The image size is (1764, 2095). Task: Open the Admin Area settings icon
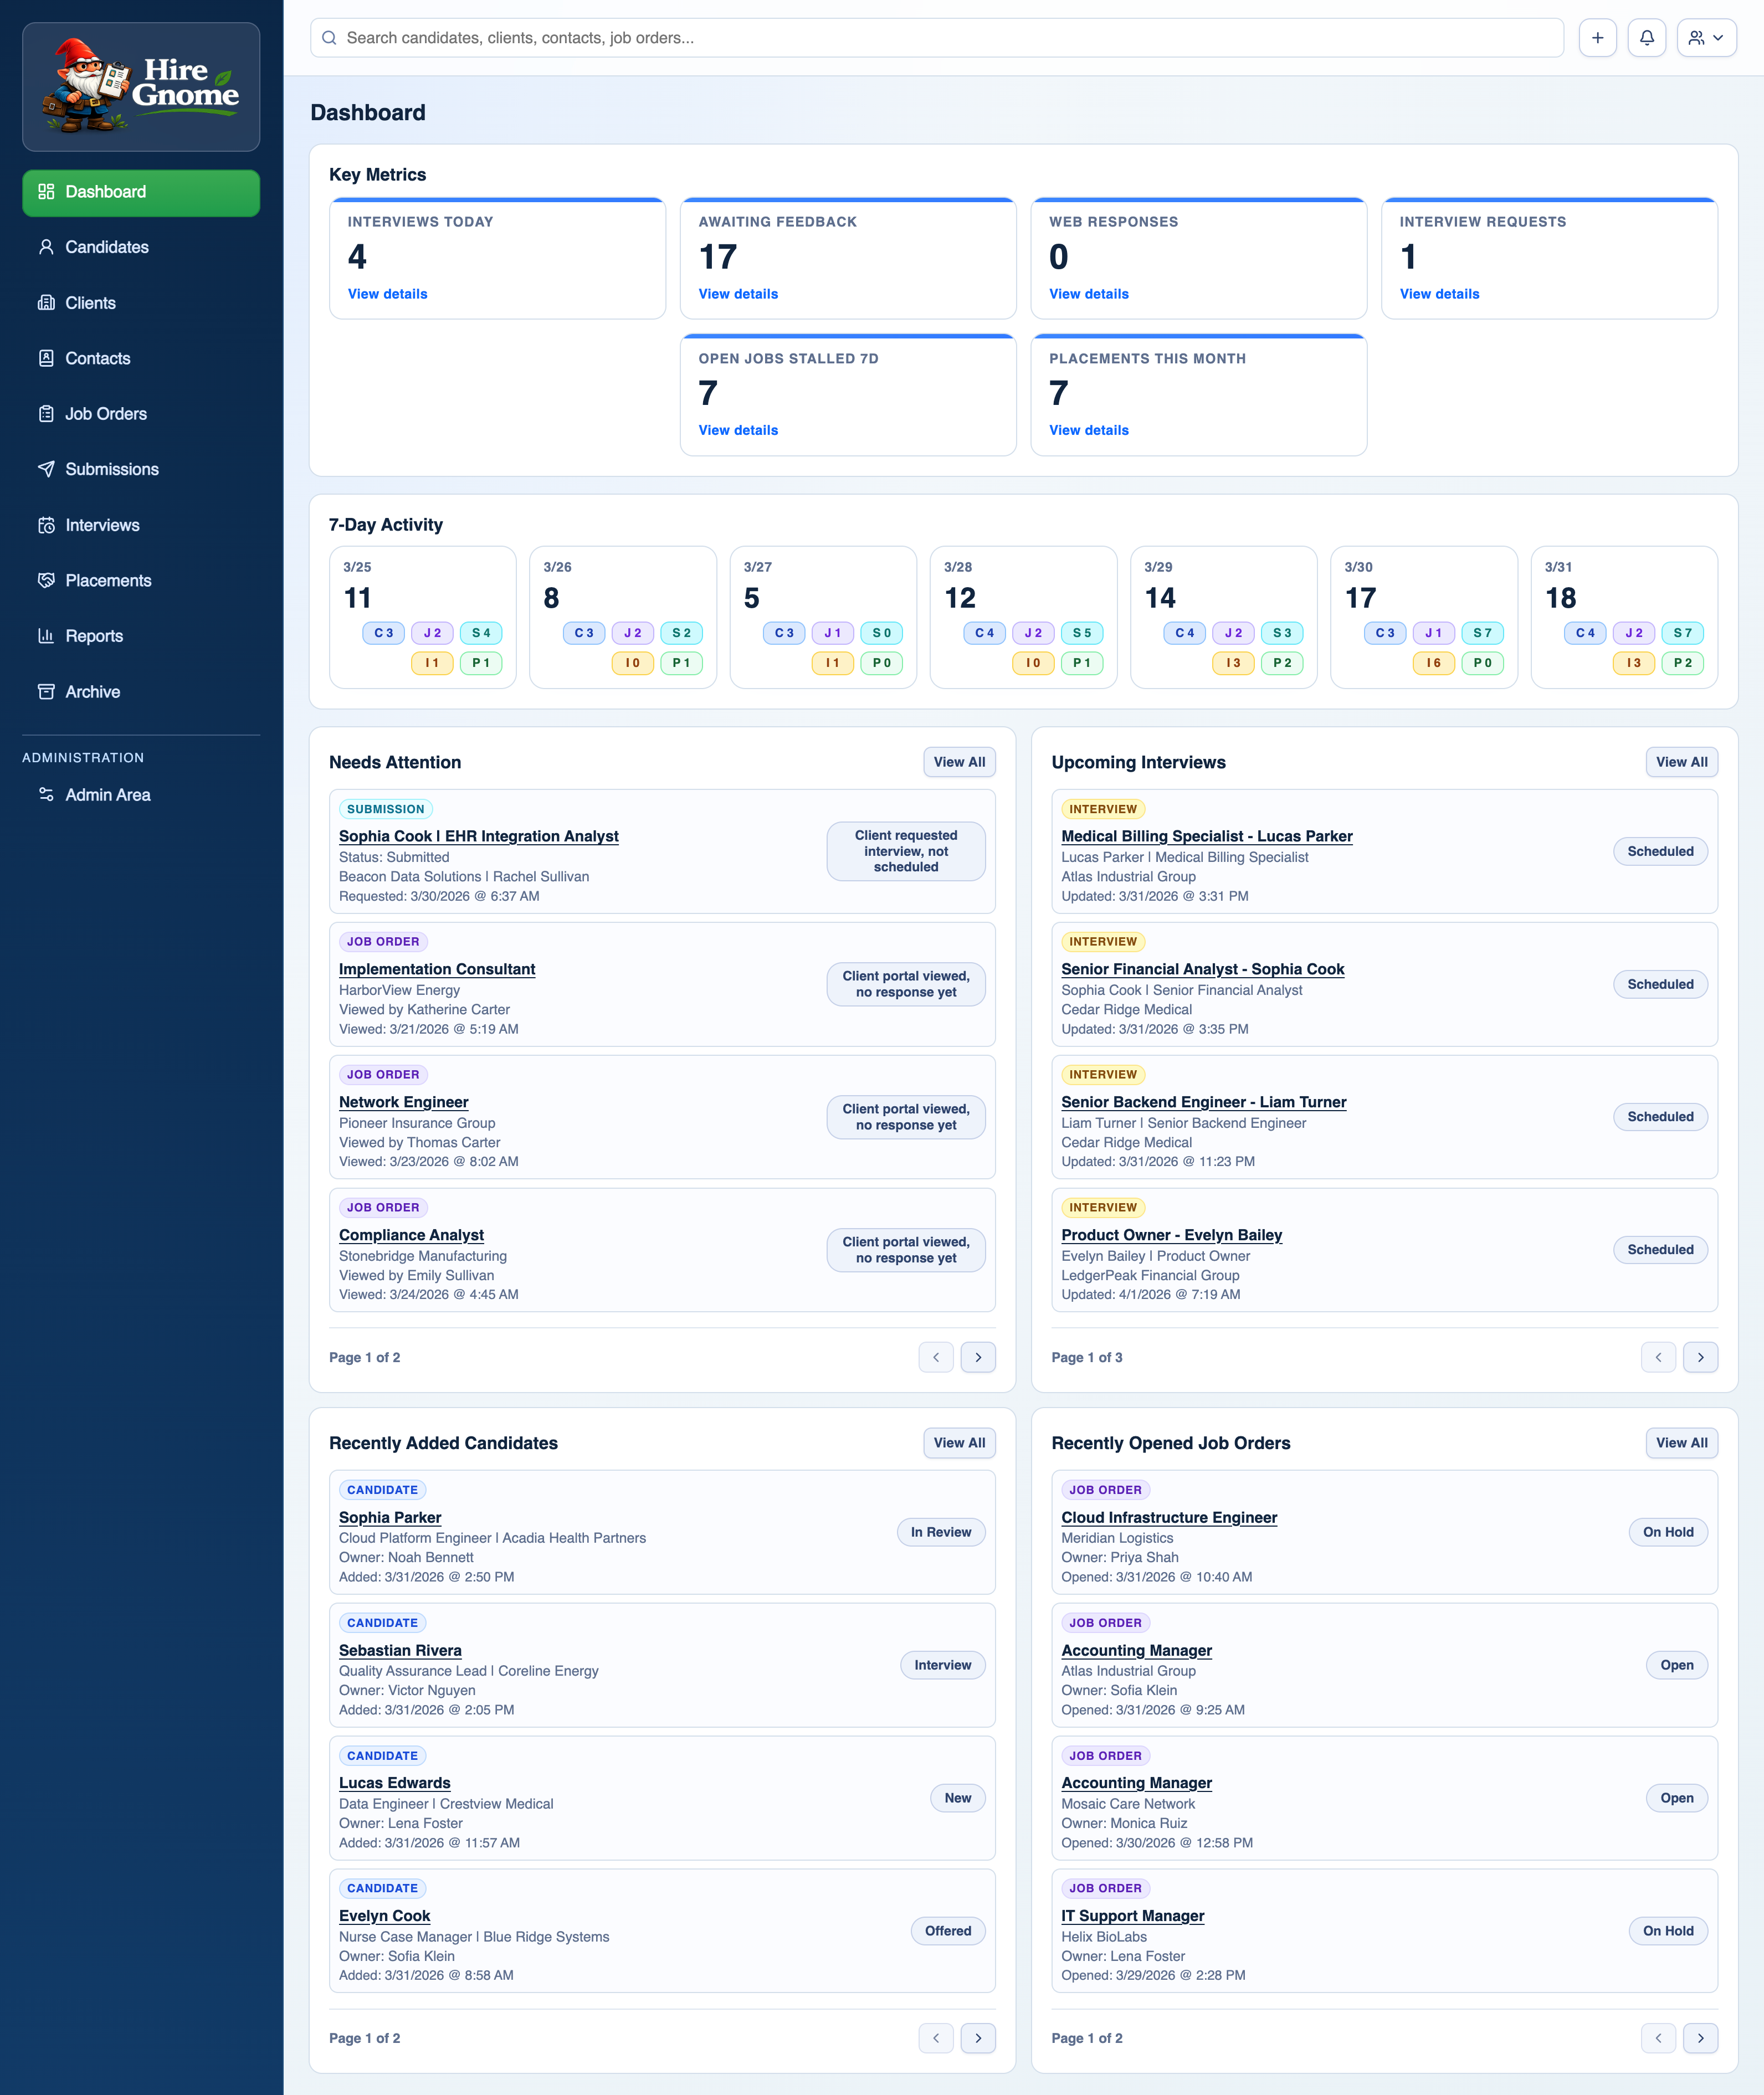46,794
